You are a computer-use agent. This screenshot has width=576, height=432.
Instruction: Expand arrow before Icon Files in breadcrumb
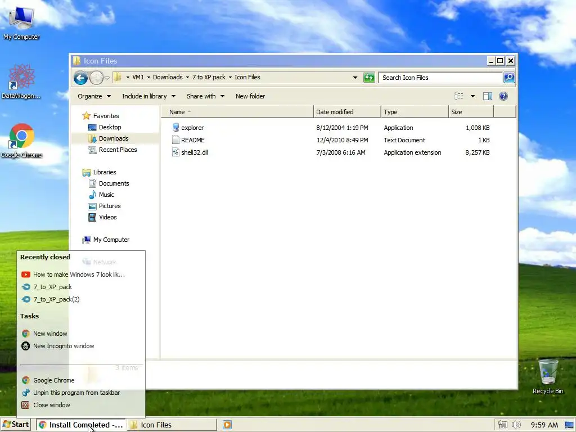click(x=230, y=78)
